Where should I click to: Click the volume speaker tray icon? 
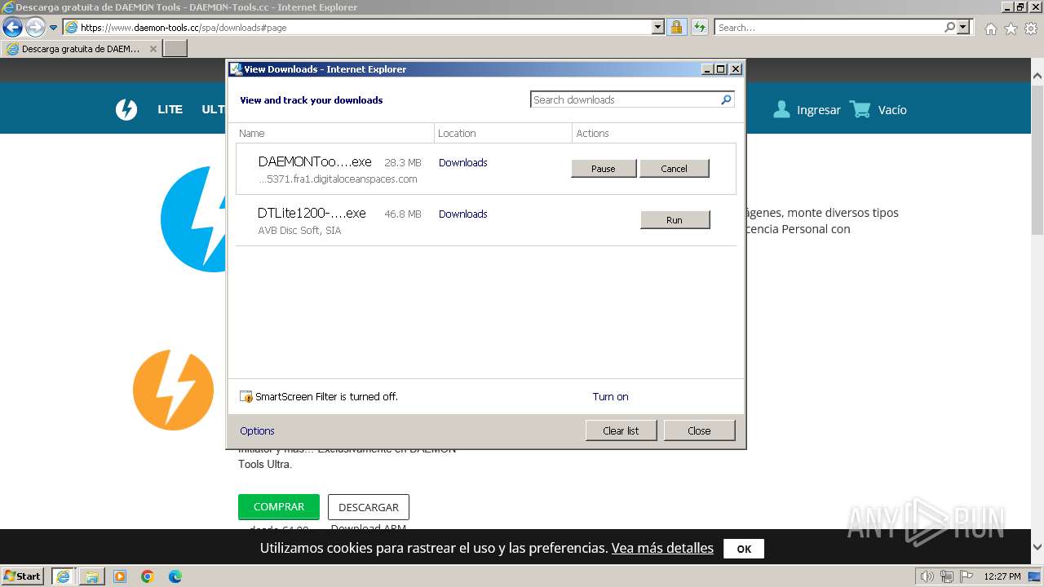(927, 576)
